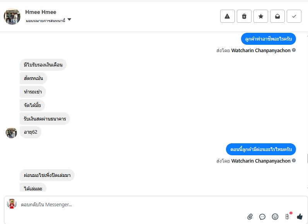Star this conversation for follow-up

point(261,16)
